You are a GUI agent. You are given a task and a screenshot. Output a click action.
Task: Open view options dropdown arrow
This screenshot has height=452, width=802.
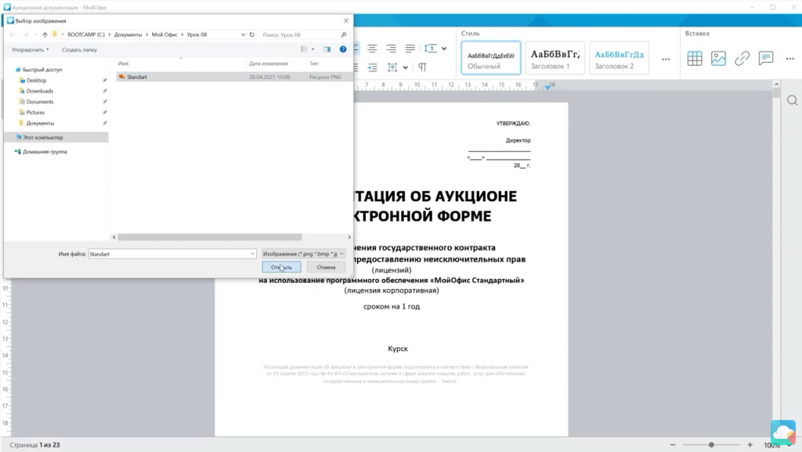click(x=313, y=49)
